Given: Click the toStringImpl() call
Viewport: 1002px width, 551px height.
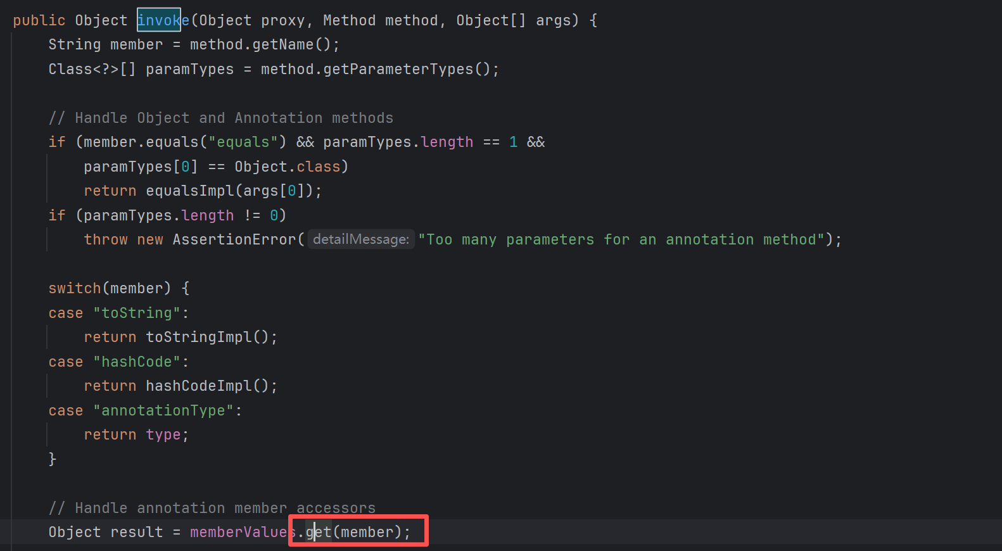Looking at the screenshot, I should pos(208,337).
